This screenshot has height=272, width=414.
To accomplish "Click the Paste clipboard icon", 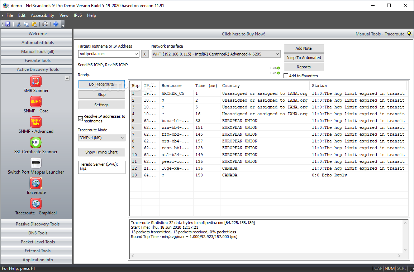I will [34, 24].
